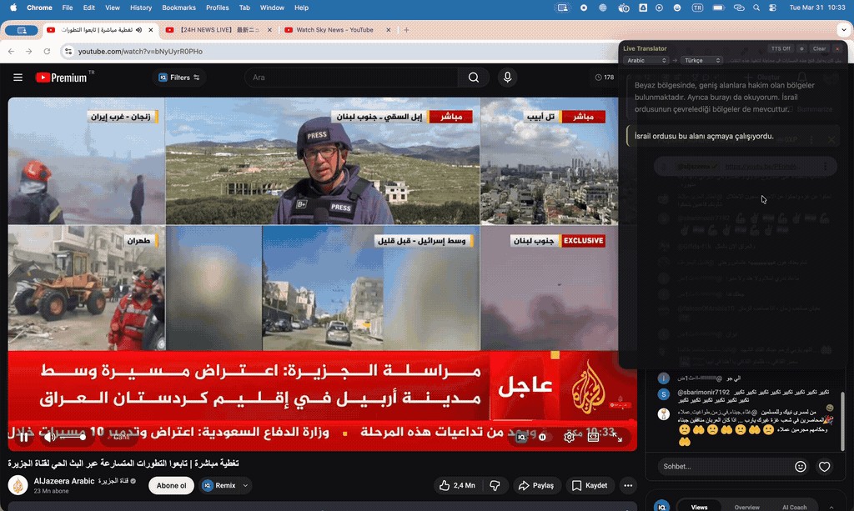Mute the video with the speaker icon
Image resolution: width=854 pixels, height=511 pixels.
[49, 437]
